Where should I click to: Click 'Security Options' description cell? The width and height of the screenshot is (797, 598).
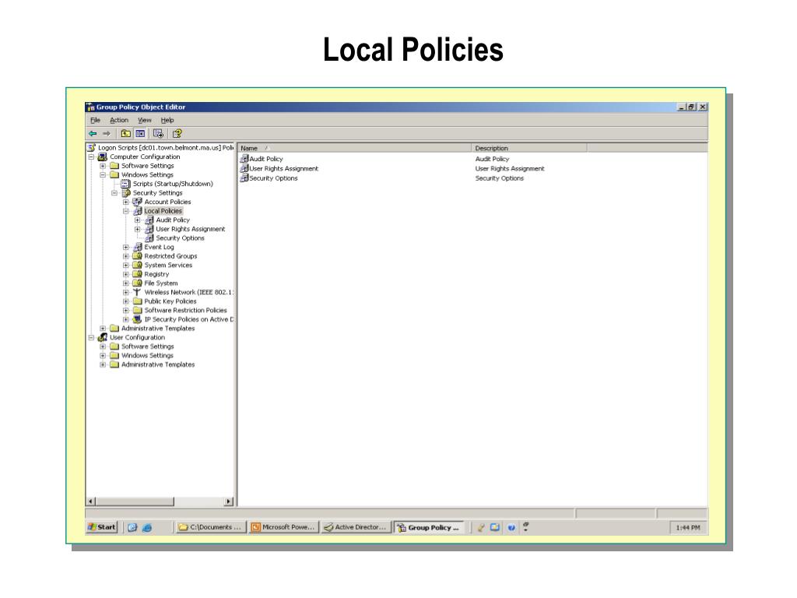coord(499,178)
